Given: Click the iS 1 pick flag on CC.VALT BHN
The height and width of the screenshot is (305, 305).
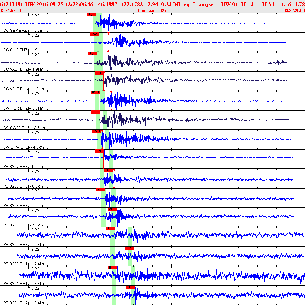Looking at the screenshot, I should point(99,73).
